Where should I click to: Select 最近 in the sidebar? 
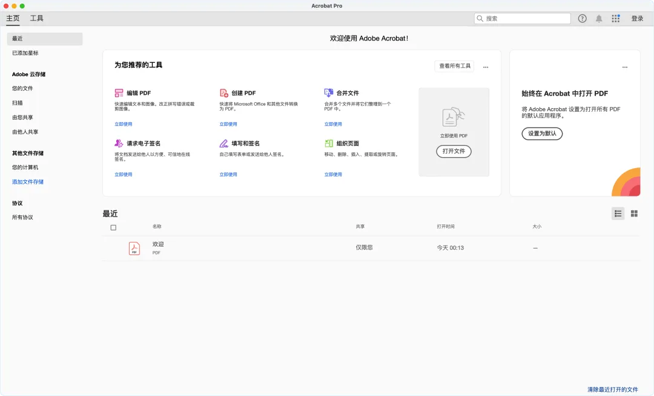(x=45, y=39)
